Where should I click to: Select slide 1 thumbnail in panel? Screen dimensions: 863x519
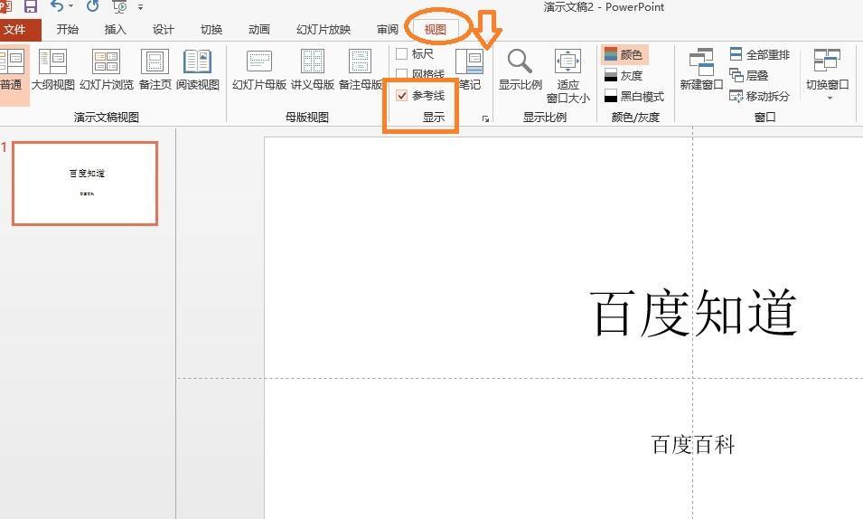85,184
